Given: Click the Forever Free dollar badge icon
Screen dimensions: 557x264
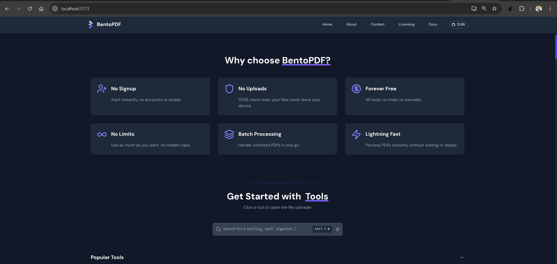Looking at the screenshot, I should (x=356, y=89).
